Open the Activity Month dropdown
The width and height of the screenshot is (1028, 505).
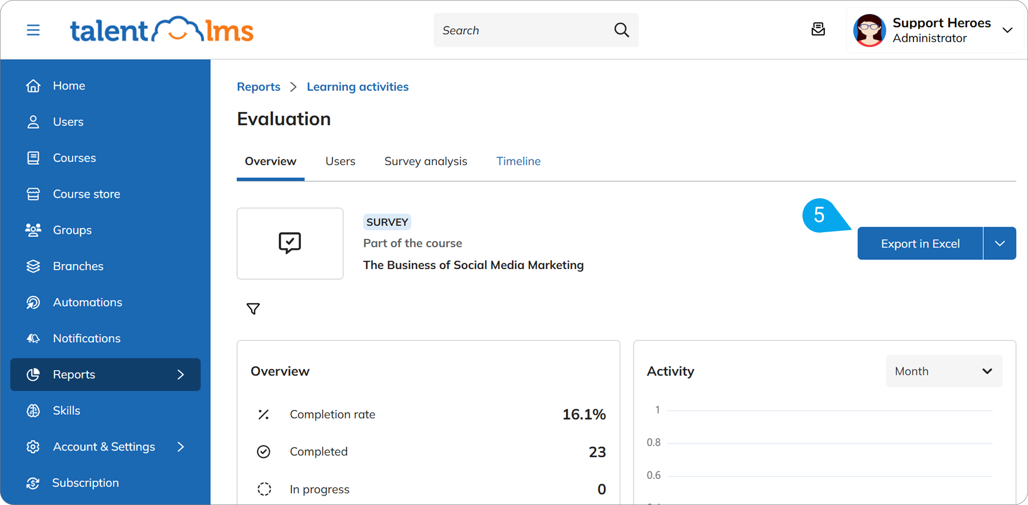(x=944, y=371)
